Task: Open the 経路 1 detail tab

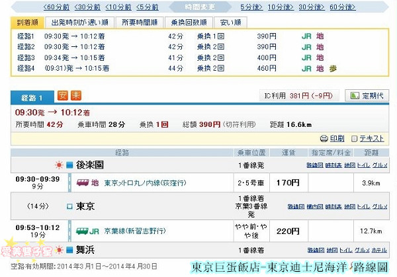Action: point(32,98)
